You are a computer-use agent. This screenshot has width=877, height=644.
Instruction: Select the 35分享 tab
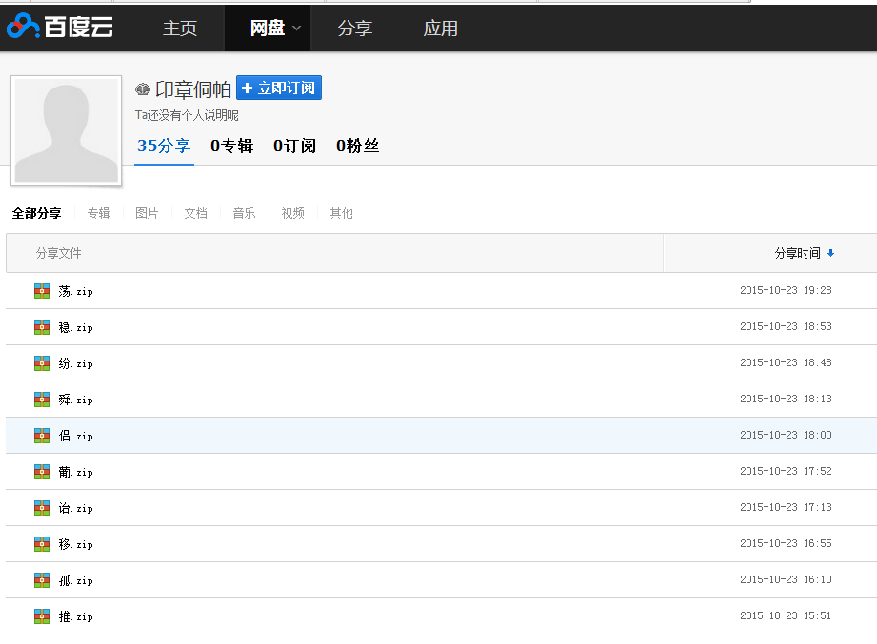click(164, 146)
